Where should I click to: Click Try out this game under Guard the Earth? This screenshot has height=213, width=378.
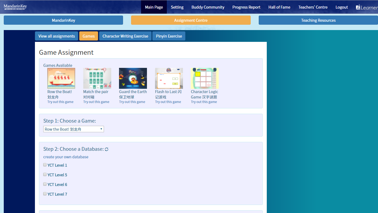click(x=132, y=102)
